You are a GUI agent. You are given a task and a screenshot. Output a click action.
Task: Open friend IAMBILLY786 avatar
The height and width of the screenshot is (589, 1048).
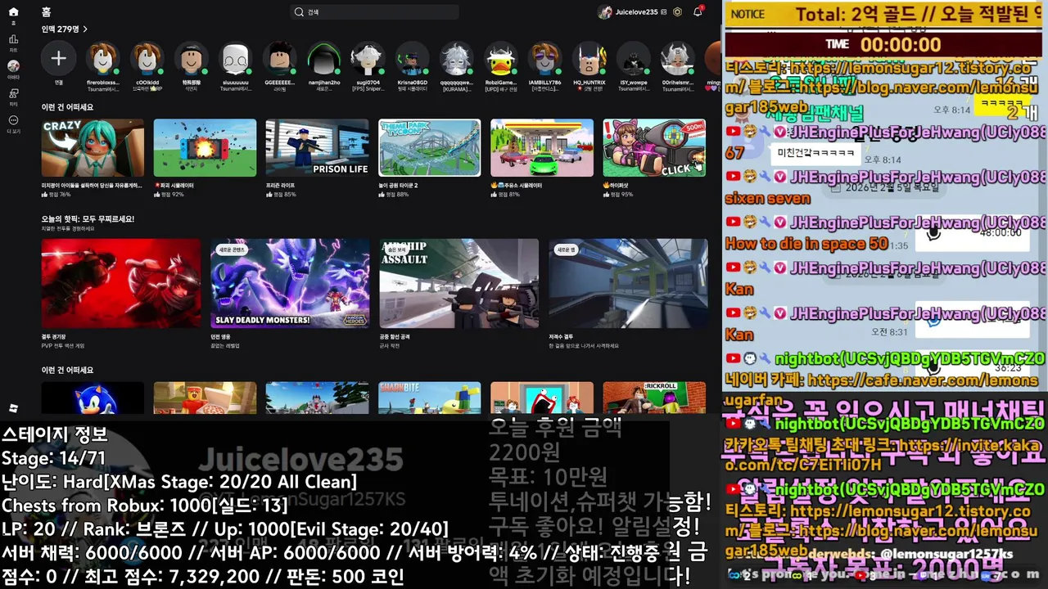pos(544,58)
